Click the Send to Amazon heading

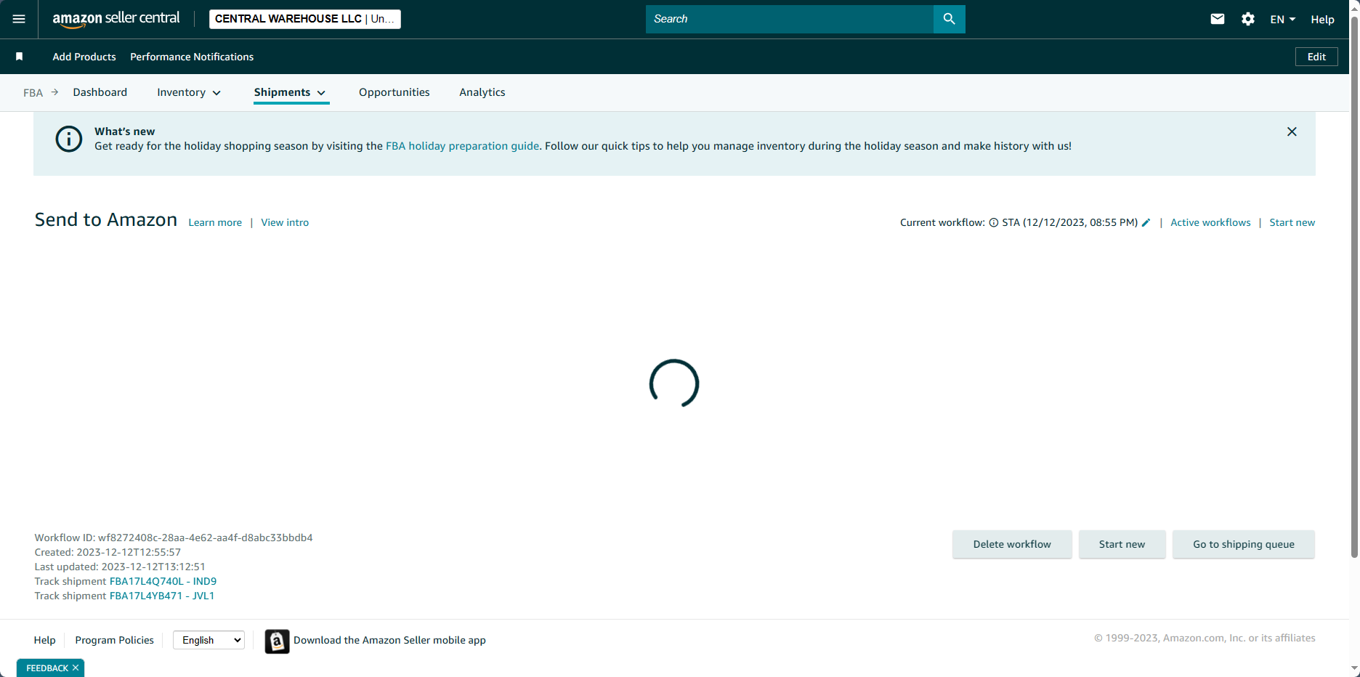[x=106, y=219]
